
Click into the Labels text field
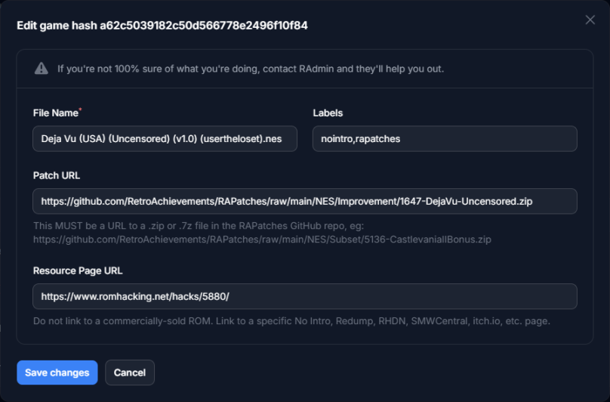pos(445,139)
